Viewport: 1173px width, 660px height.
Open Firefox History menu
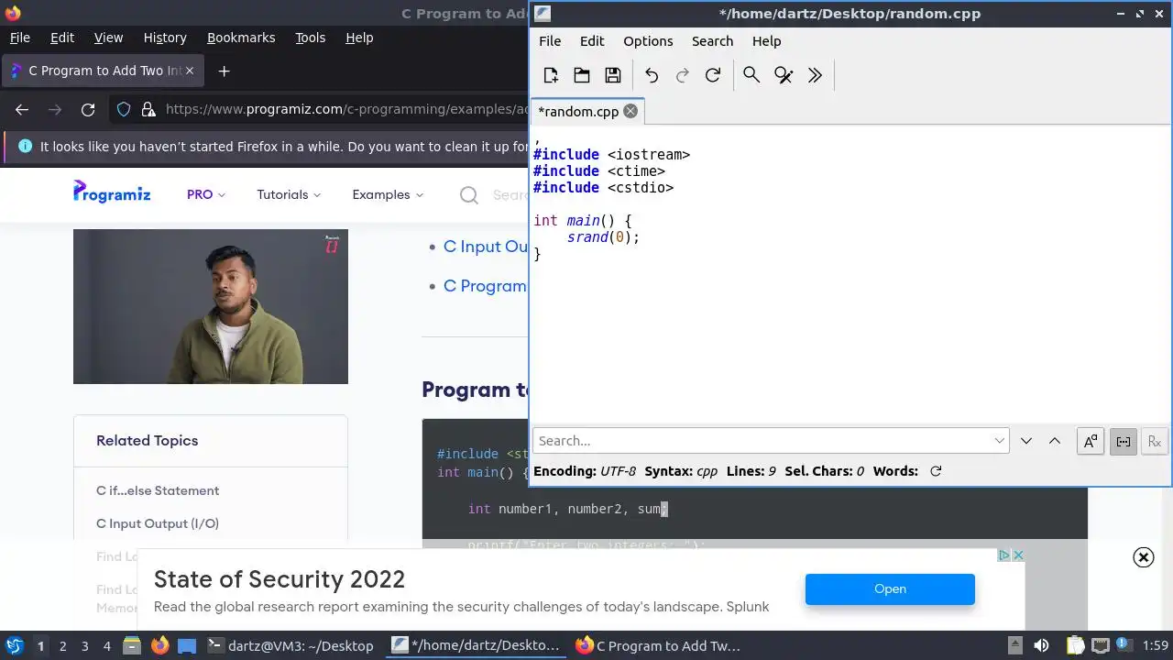[x=165, y=38]
